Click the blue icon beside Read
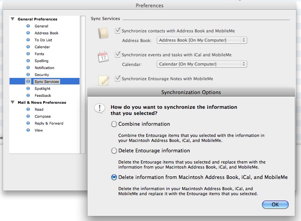 [x=28, y=109]
